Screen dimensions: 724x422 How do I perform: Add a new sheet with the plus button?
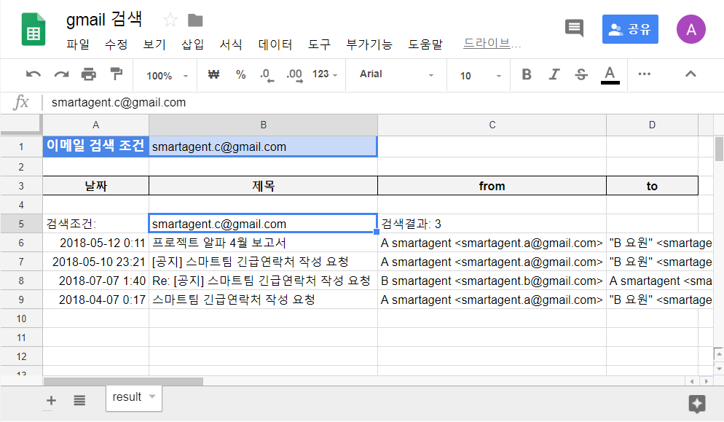(x=50, y=400)
